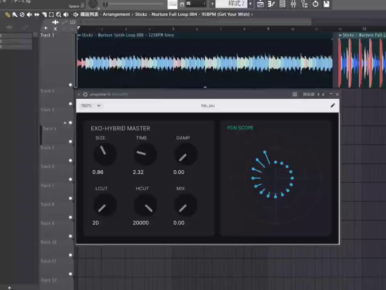Click Arrangement in the playlist breadcrumb
Screen dimensions: 386x290
116,14
